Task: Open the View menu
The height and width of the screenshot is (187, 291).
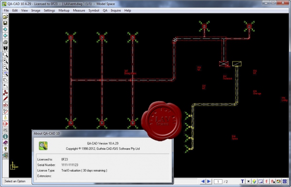Action: click(x=24, y=11)
